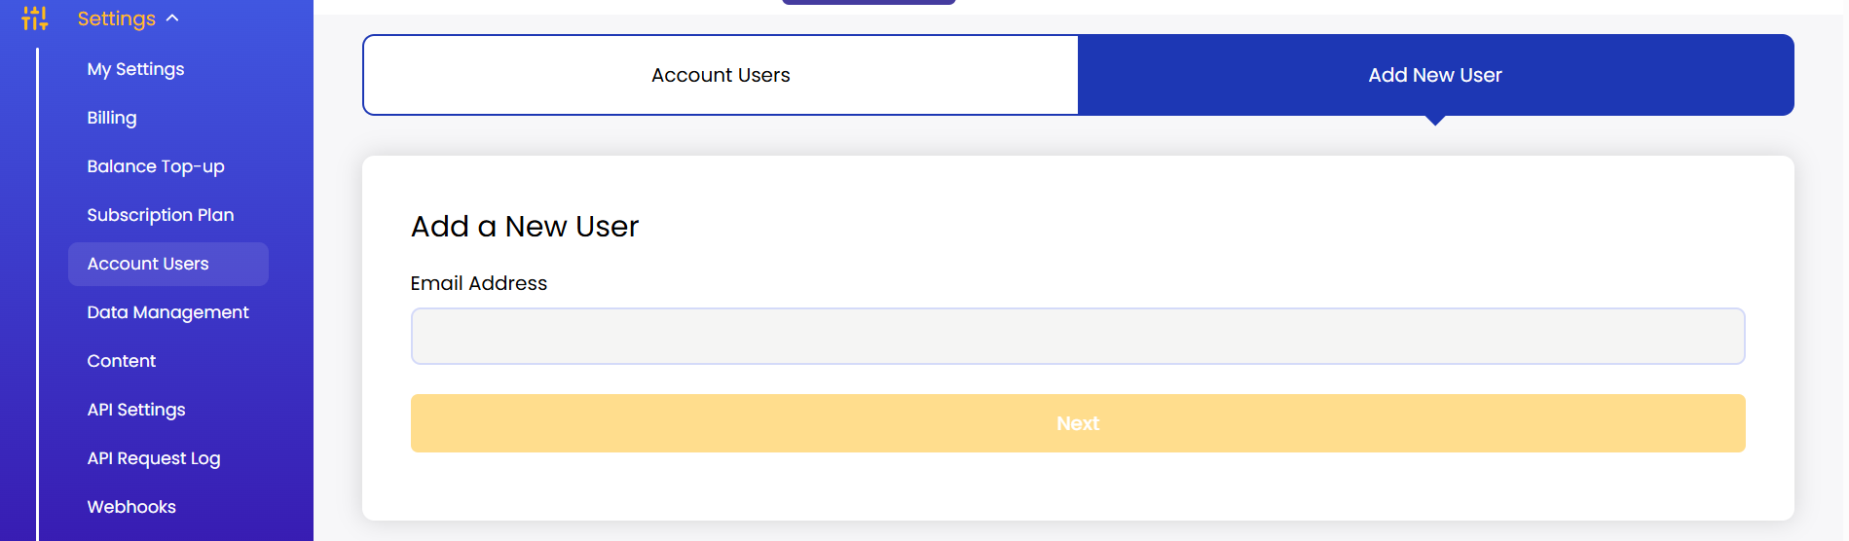1849x541 pixels.
Task: Go to Content settings
Action: click(x=122, y=361)
